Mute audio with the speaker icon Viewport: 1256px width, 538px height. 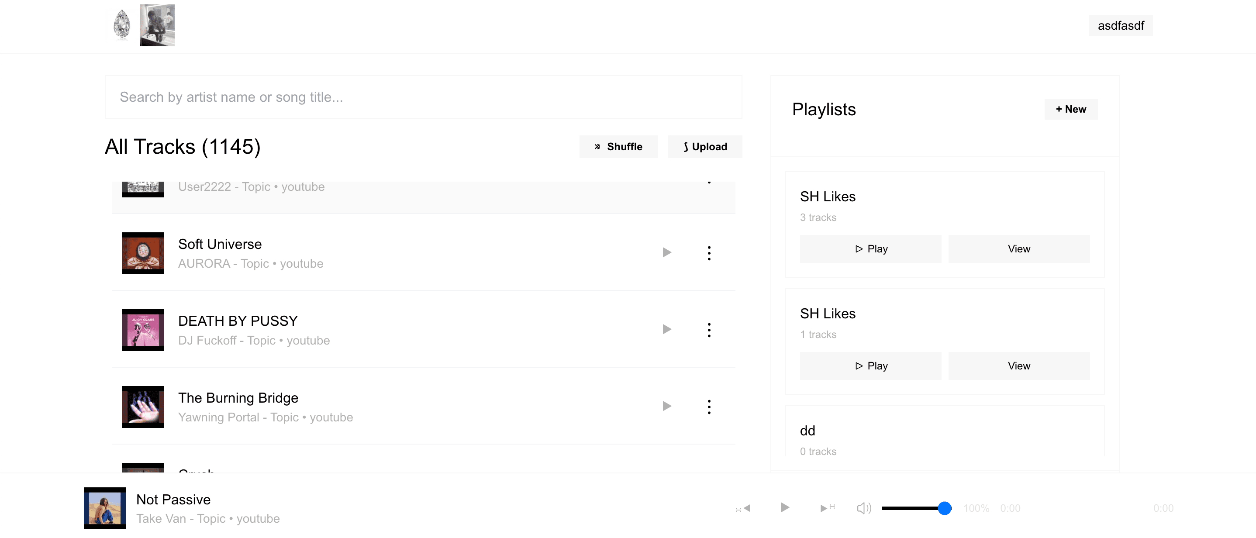pyautogui.click(x=863, y=508)
